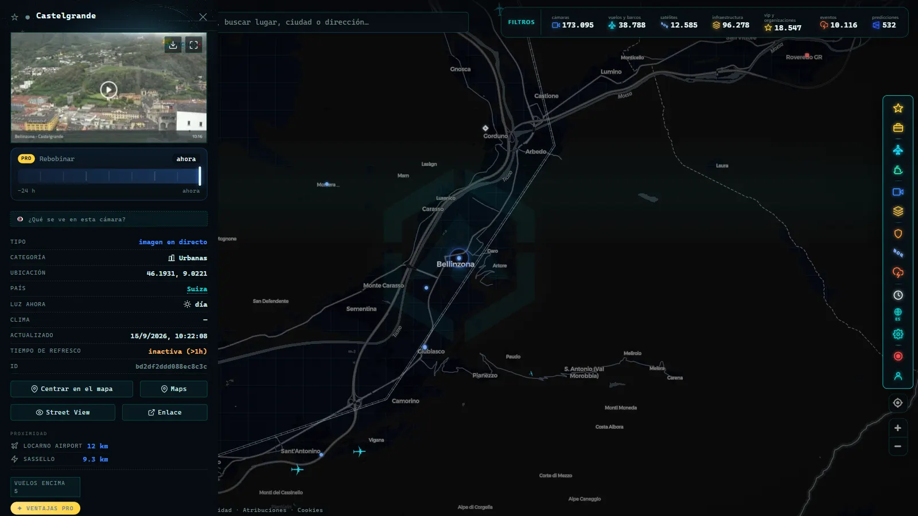Click the Rebobinar timeline slider

point(109,175)
